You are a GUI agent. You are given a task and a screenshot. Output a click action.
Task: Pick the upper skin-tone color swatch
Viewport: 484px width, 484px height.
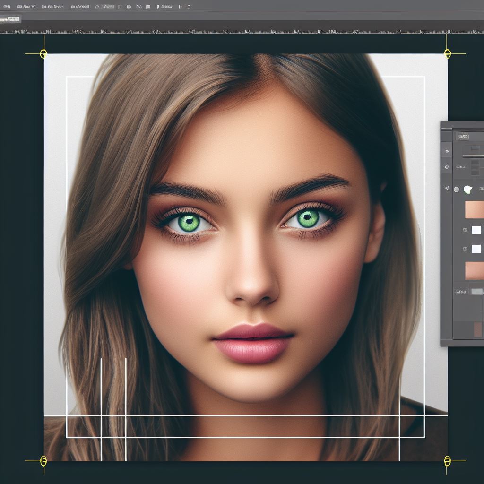[x=474, y=209]
